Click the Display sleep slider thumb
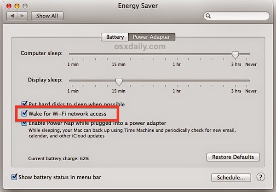Screen dimensions: 276x192 pyautogui.click(x=119, y=81)
